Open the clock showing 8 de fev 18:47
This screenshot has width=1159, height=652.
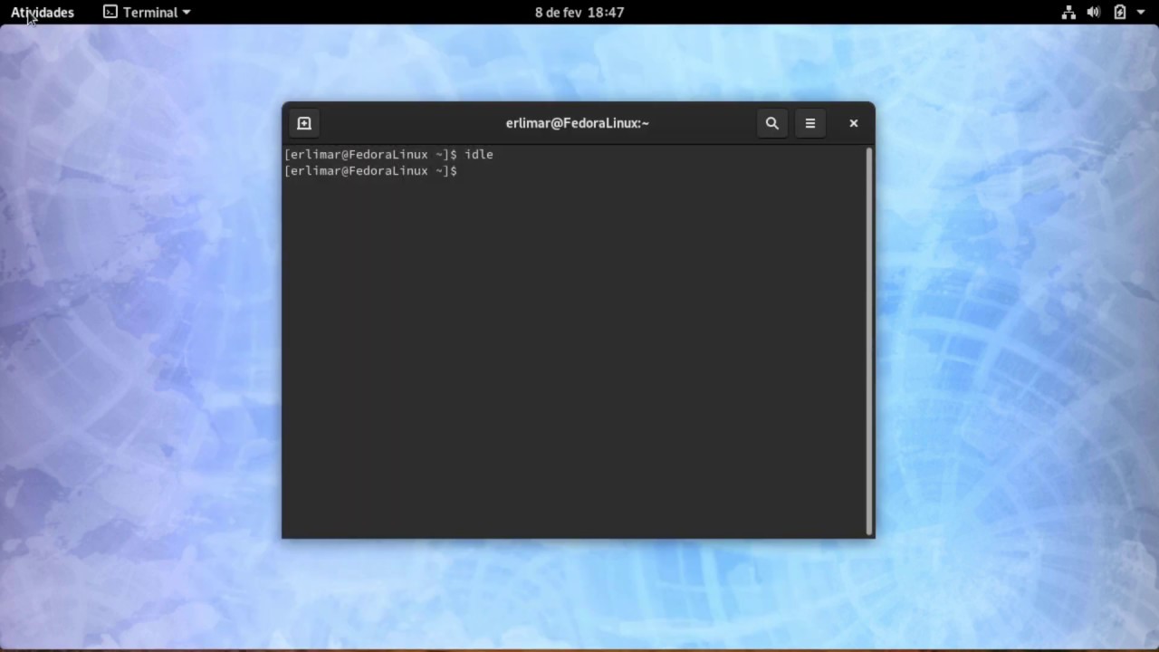tap(579, 13)
